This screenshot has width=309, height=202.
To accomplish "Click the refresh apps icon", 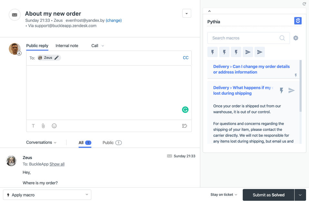I will tap(304, 4).
